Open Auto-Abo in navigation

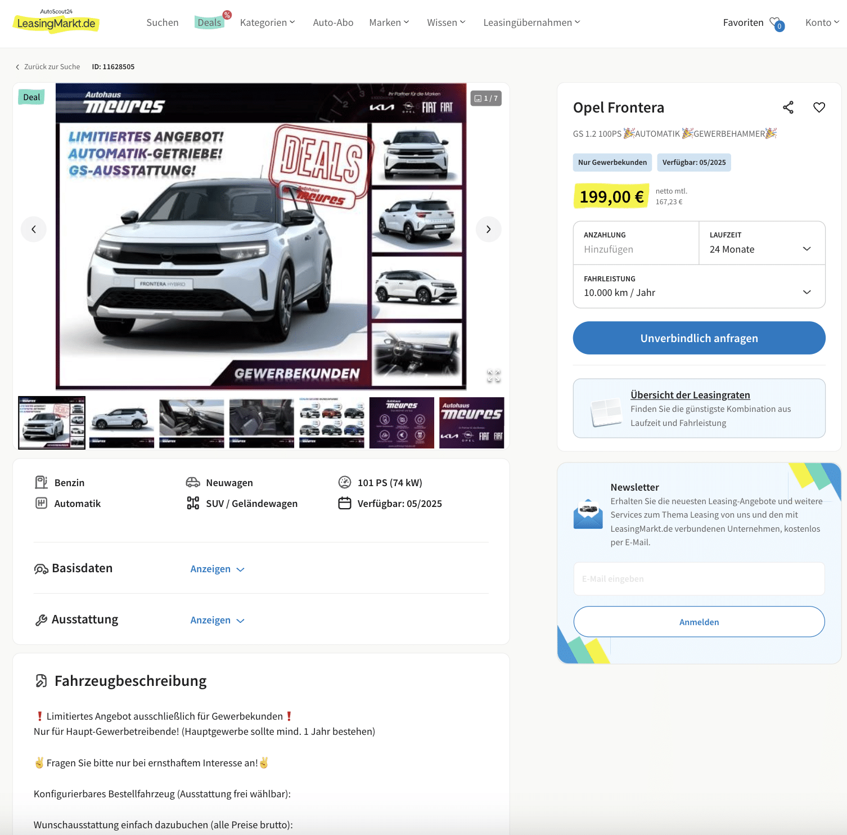[333, 23]
